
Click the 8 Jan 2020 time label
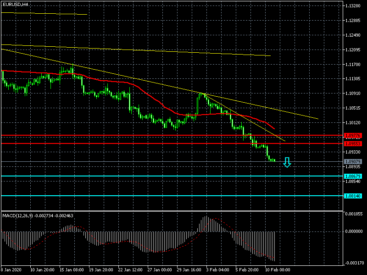click(x=12, y=270)
